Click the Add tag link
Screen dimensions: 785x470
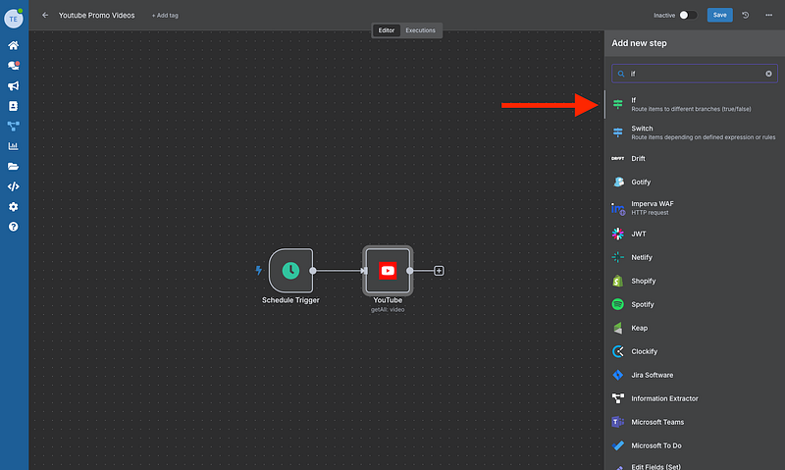click(165, 16)
